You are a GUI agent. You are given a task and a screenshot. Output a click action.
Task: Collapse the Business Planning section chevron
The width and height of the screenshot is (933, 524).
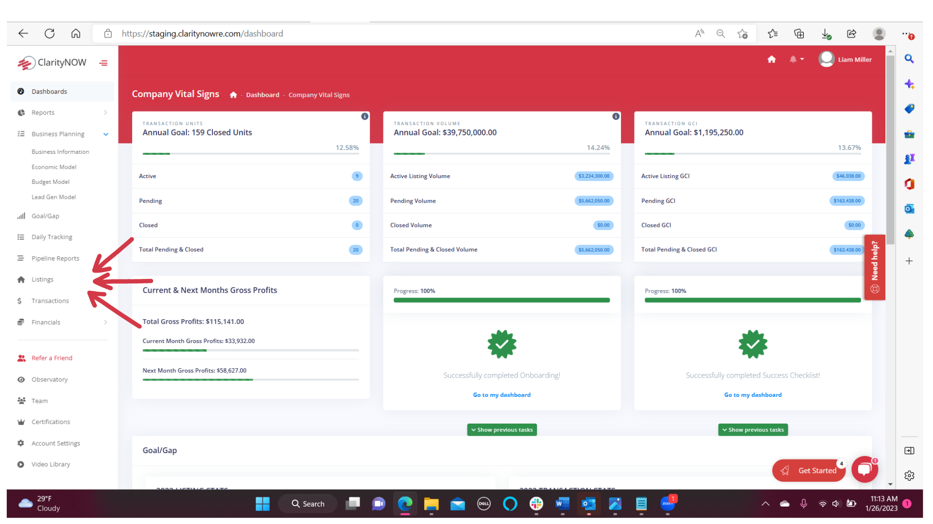(106, 134)
